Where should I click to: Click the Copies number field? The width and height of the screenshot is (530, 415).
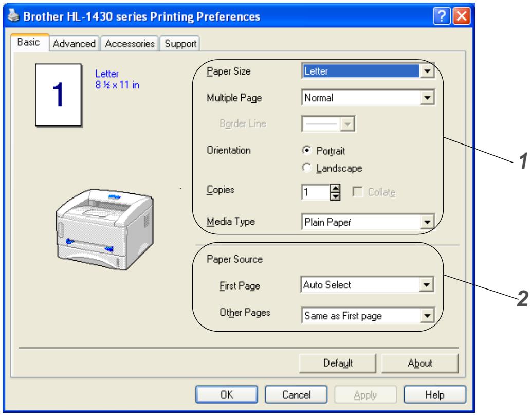315,192
